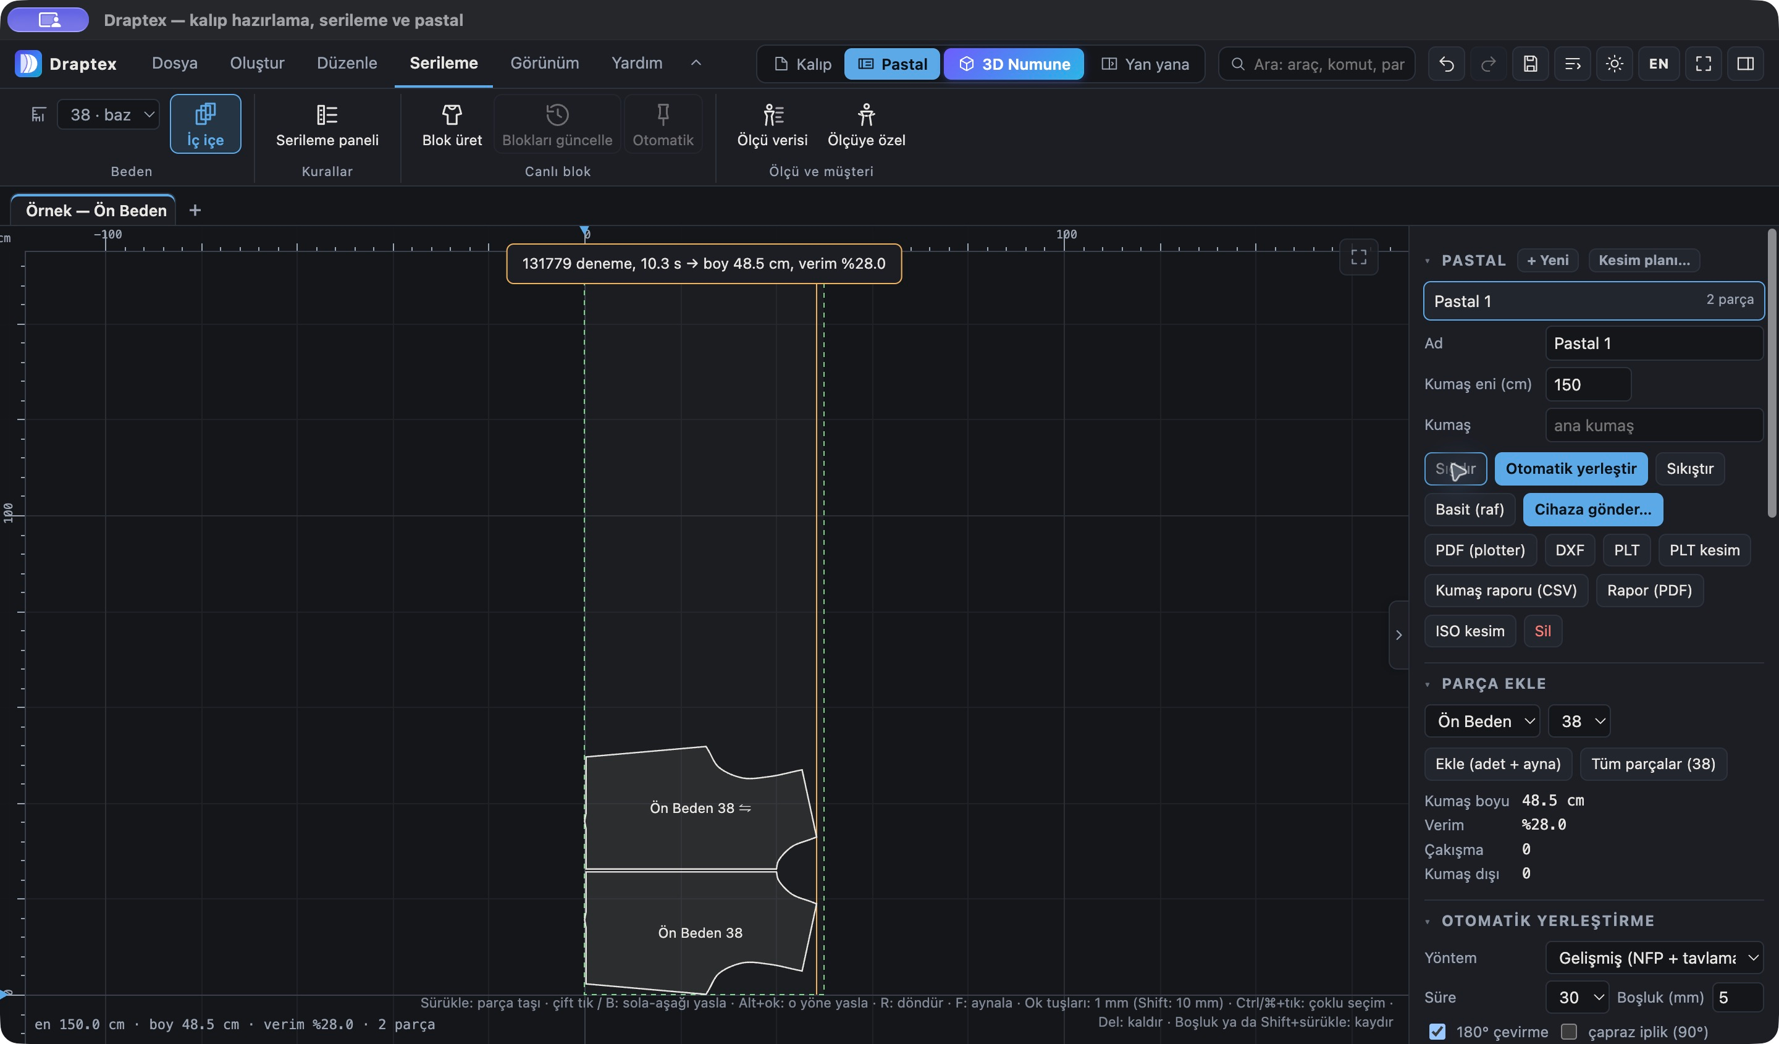Click the search box Ara: araç, komut
This screenshot has height=1044, width=1779.
(1316, 64)
